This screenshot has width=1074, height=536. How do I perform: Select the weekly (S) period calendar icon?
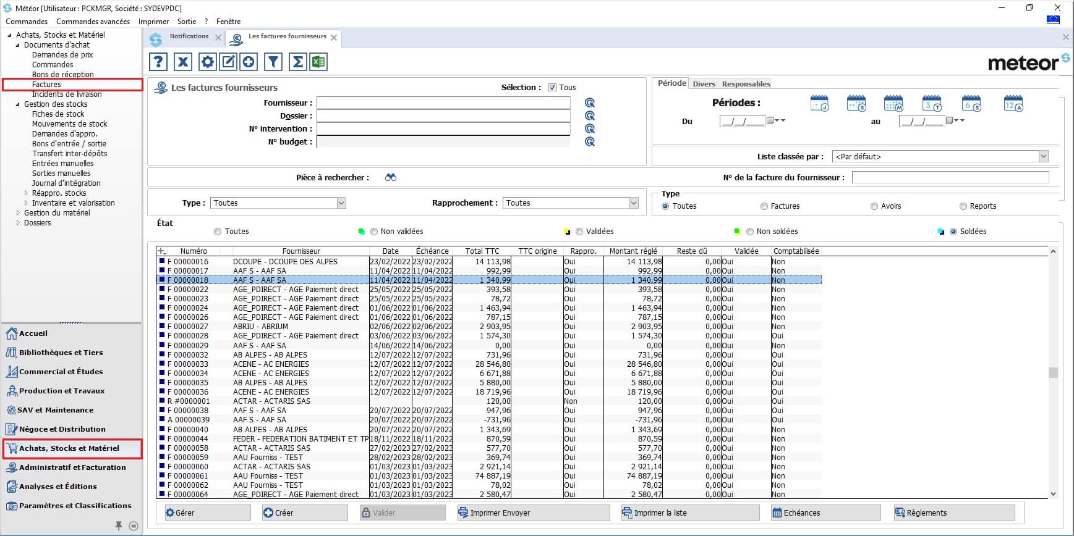[856, 104]
